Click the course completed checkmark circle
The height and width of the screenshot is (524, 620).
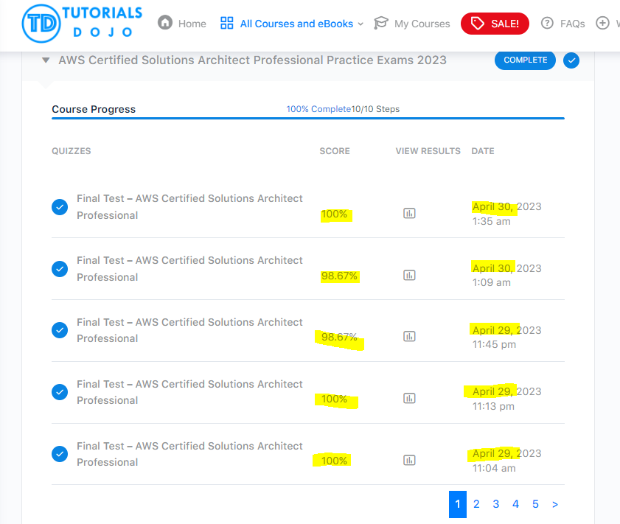[x=571, y=60]
